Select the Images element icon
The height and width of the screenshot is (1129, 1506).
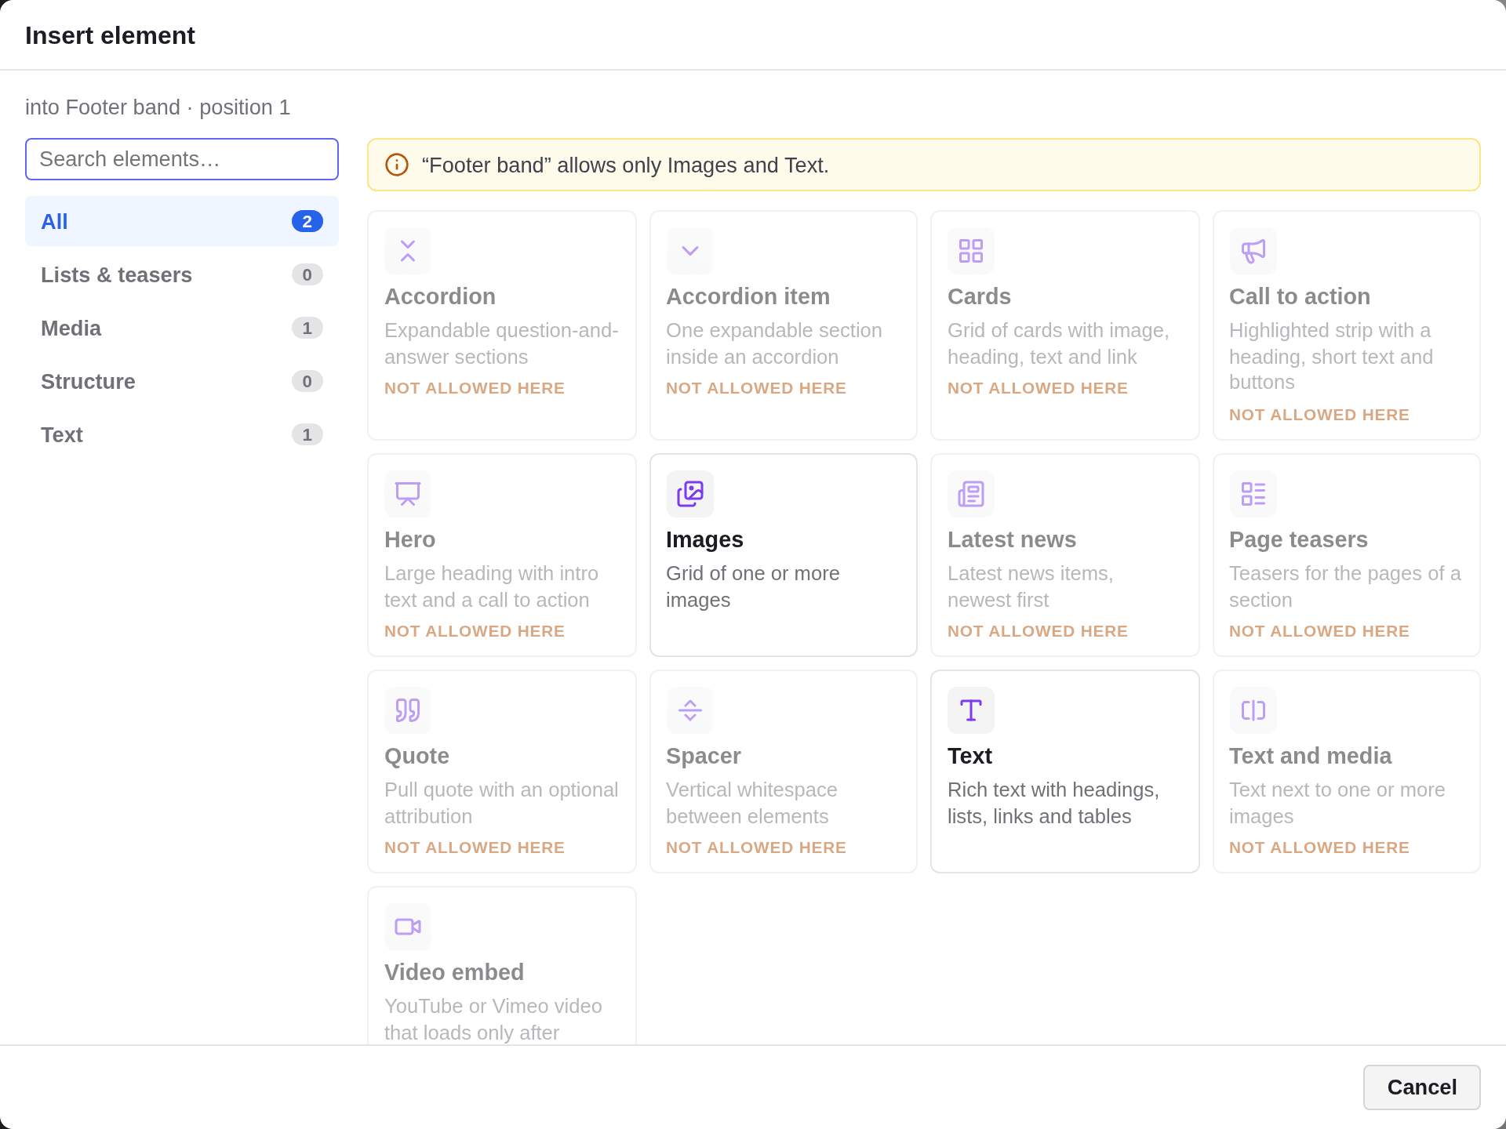click(x=689, y=494)
